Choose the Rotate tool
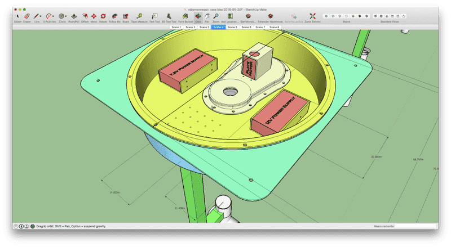The width and height of the screenshot is (451, 247). (103, 16)
